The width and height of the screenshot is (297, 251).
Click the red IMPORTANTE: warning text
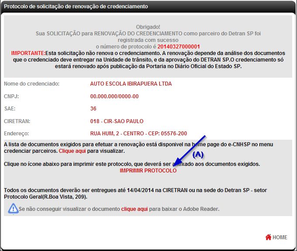(x=28, y=53)
